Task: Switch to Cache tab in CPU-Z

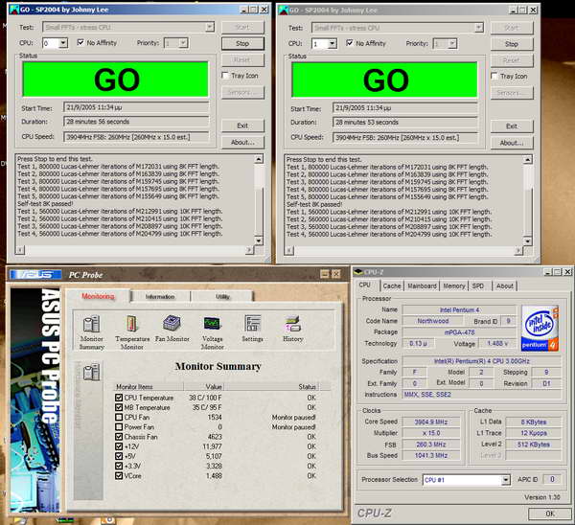Action: [392, 285]
